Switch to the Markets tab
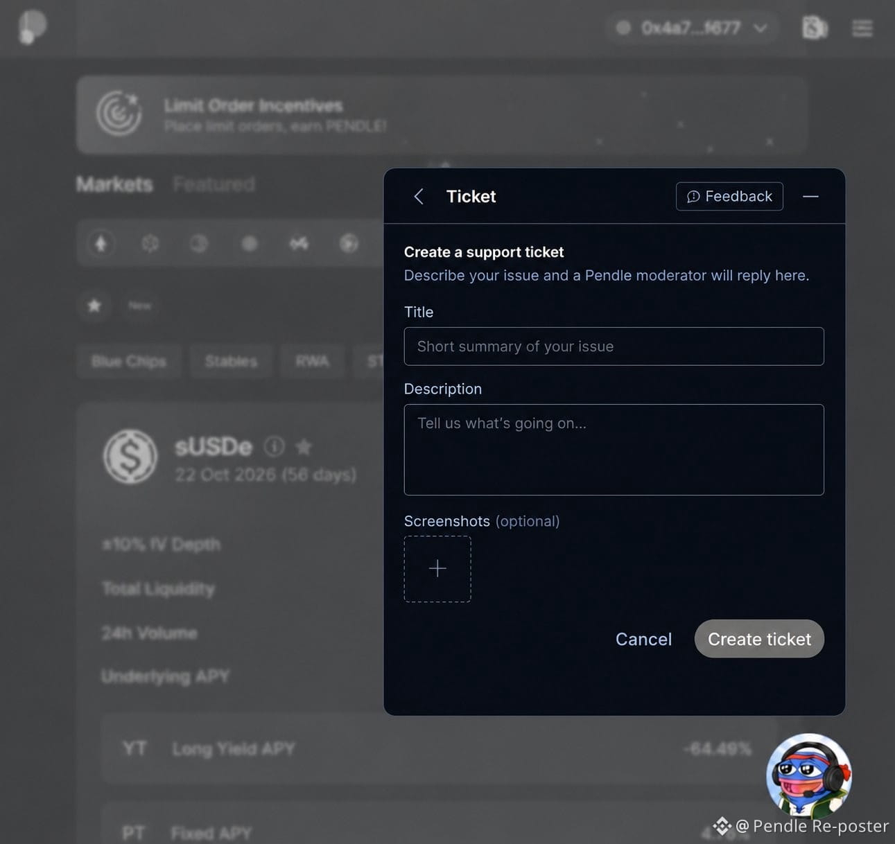Viewport: 895px width, 844px height. click(114, 184)
